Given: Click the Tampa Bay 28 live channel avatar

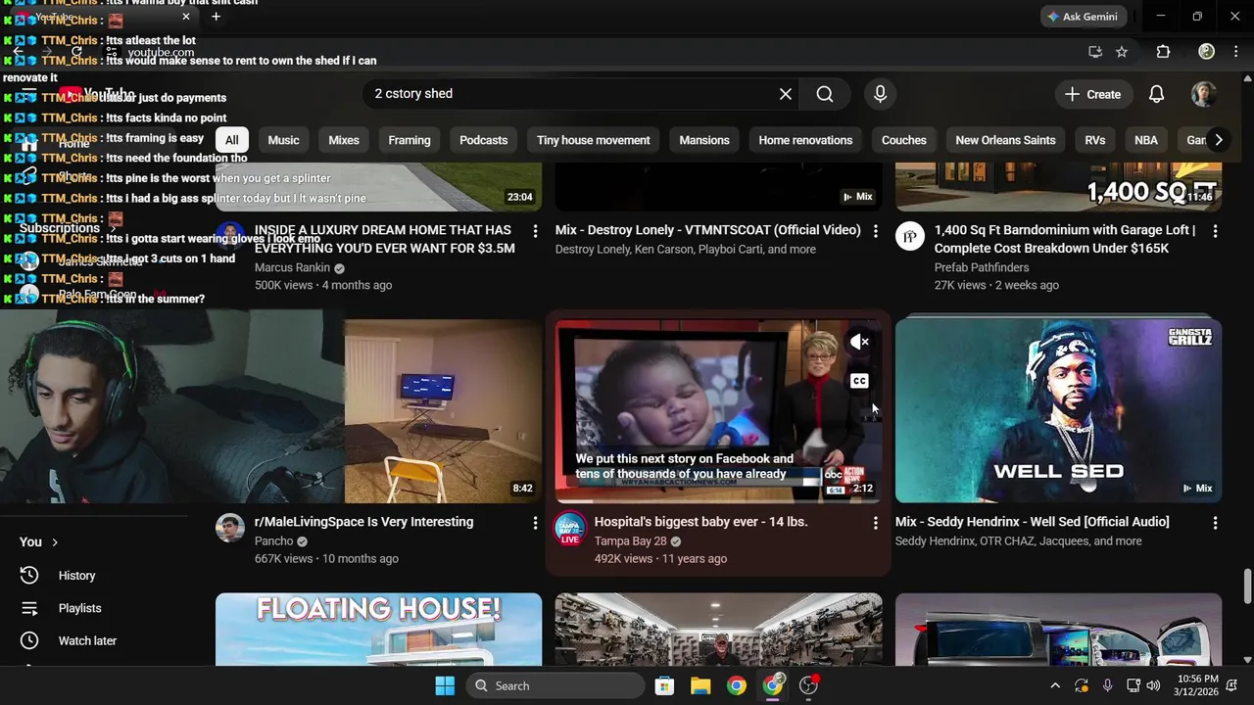Looking at the screenshot, I should [570, 529].
